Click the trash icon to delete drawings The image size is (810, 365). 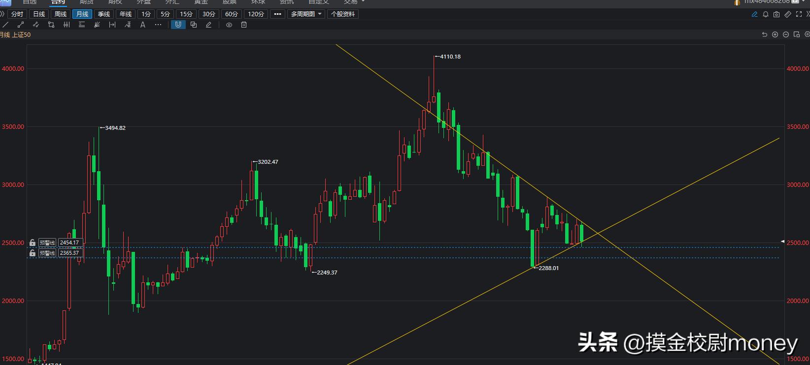(244, 25)
